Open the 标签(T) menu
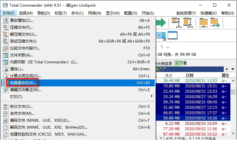This screenshot has height=145, width=237. coord(61,13)
